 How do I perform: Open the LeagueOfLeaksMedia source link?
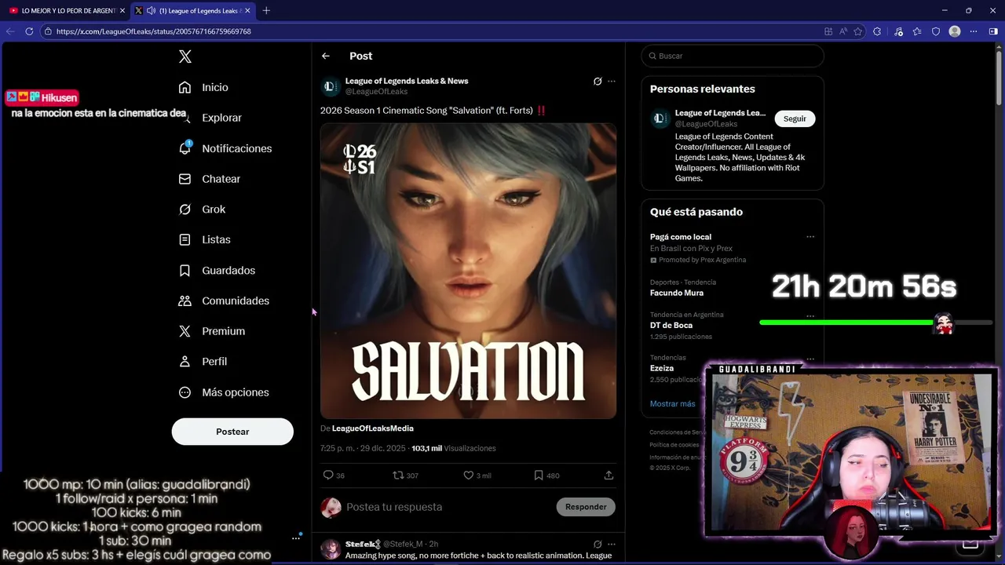click(372, 428)
